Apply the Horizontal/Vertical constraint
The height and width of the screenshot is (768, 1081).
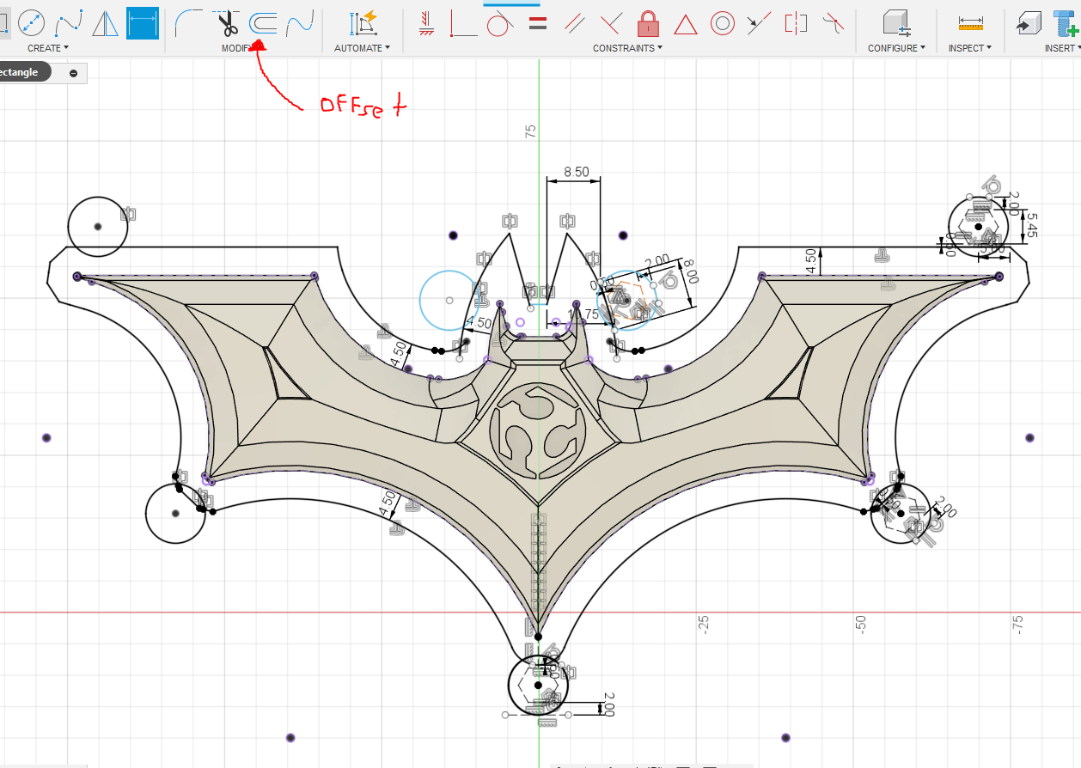tap(426, 23)
